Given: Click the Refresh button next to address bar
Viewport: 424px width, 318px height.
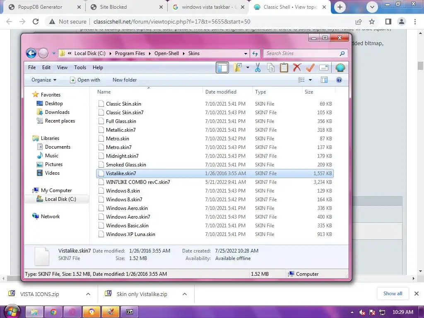Looking at the screenshot, I should pyautogui.click(x=255, y=53).
